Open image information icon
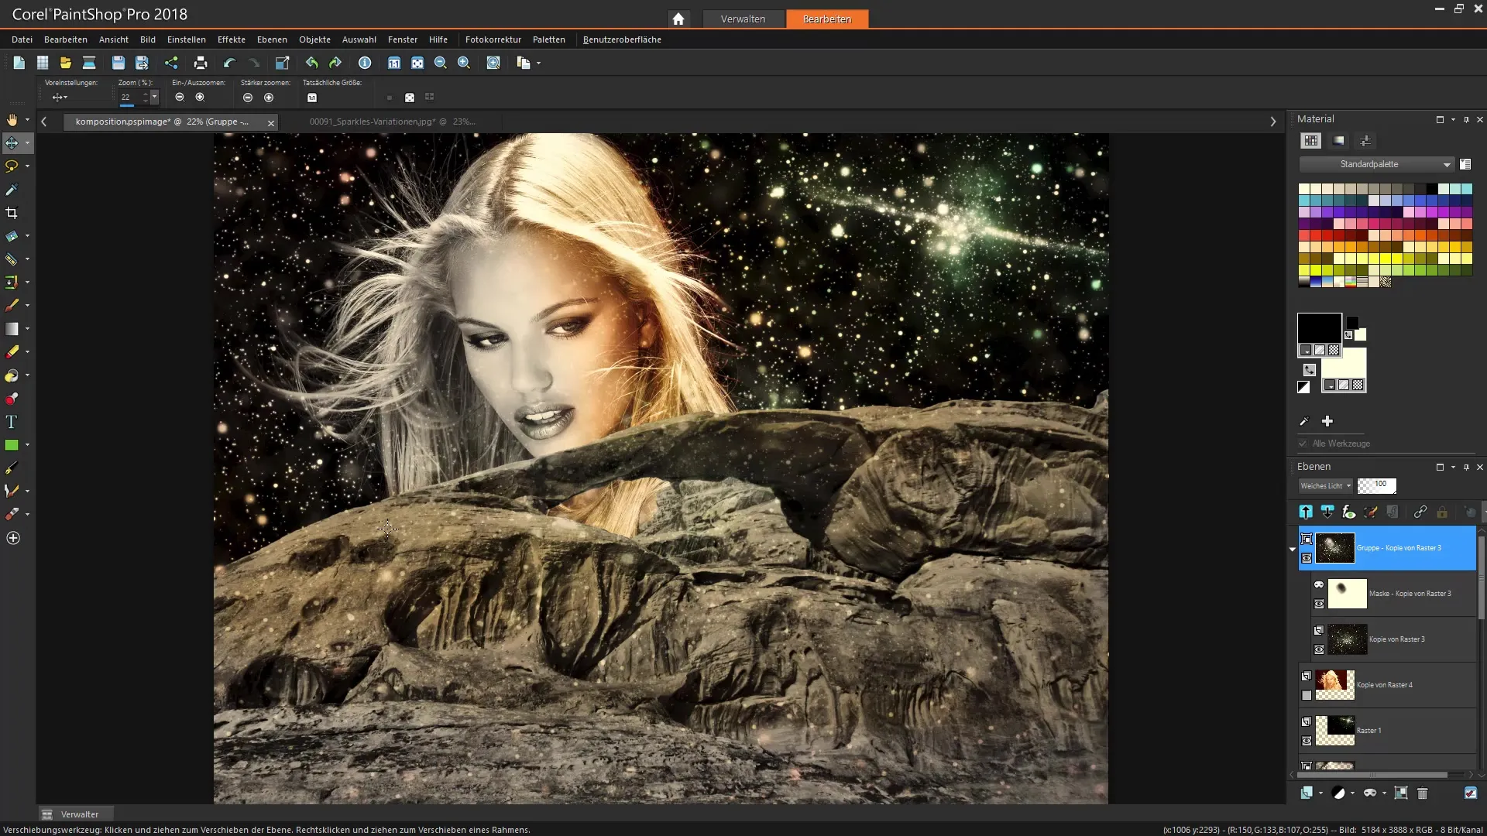The height and width of the screenshot is (836, 1487). click(365, 63)
